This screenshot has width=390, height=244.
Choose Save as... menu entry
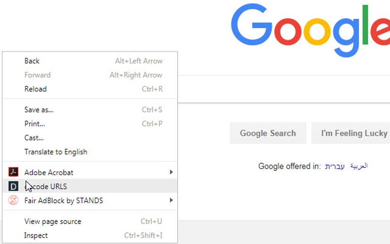pyautogui.click(x=39, y=110)
